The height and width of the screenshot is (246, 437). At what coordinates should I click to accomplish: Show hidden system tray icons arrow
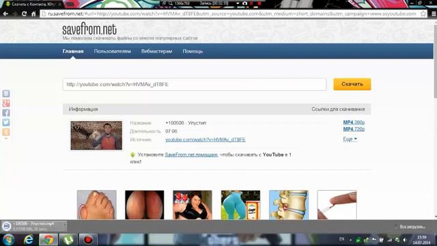[350, 240]
